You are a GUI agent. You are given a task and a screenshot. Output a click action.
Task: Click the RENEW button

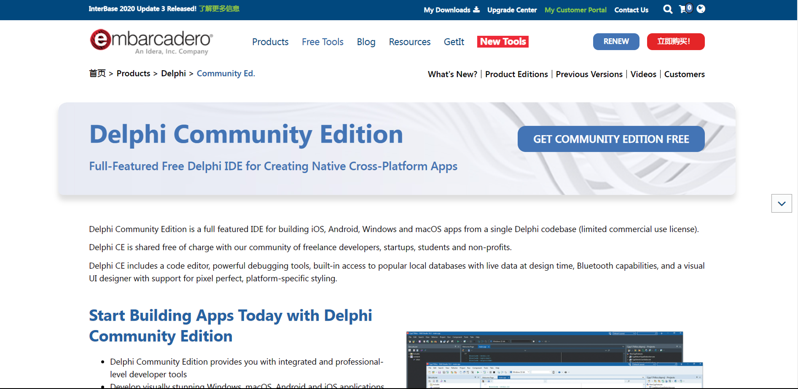(616, 42)
